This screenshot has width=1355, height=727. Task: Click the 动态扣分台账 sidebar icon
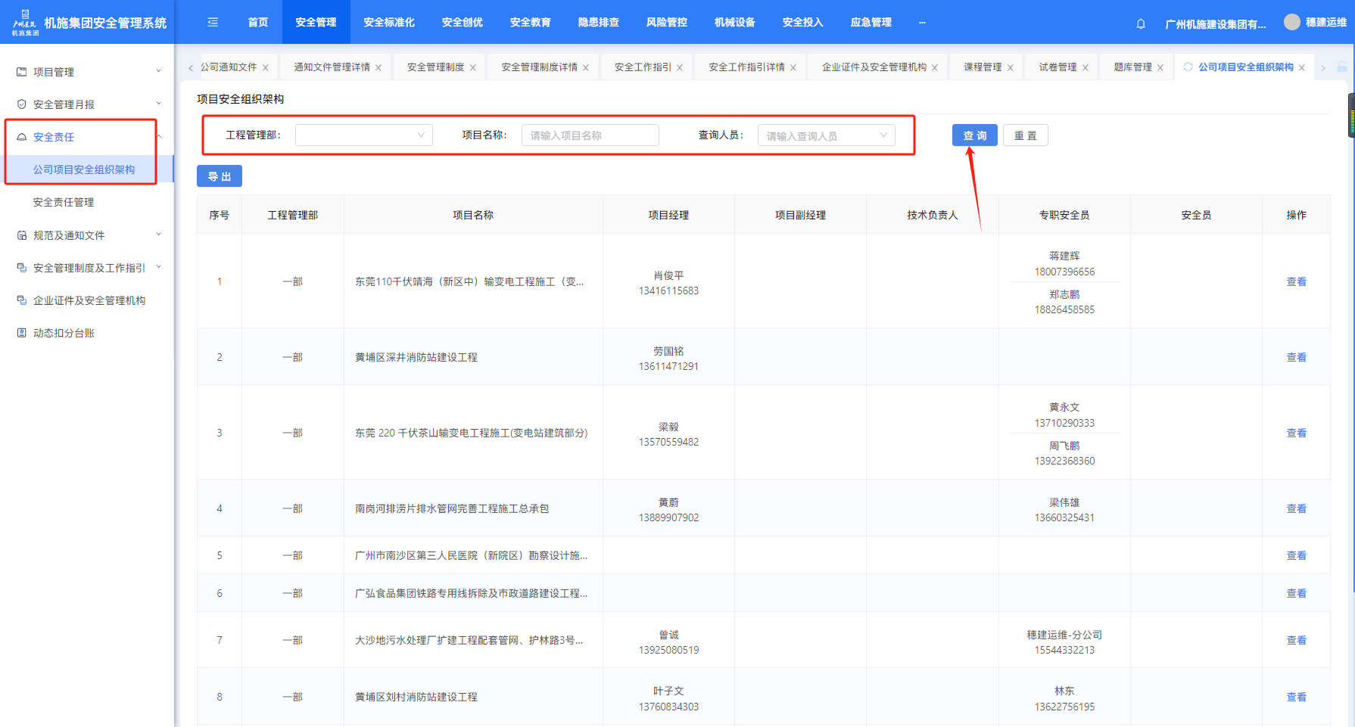(x=22, y=333)
